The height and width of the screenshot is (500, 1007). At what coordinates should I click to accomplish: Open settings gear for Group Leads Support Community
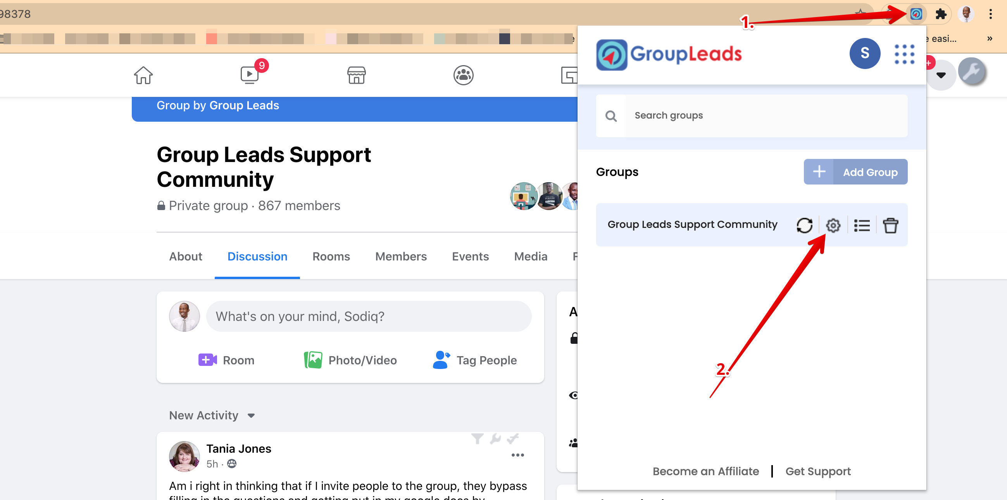(833, 225)
